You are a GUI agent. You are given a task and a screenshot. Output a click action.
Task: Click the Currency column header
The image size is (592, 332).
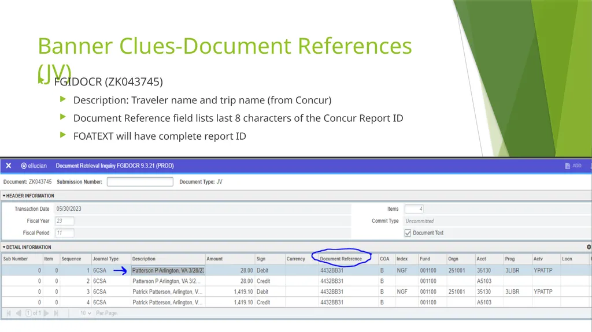(295, 259)
